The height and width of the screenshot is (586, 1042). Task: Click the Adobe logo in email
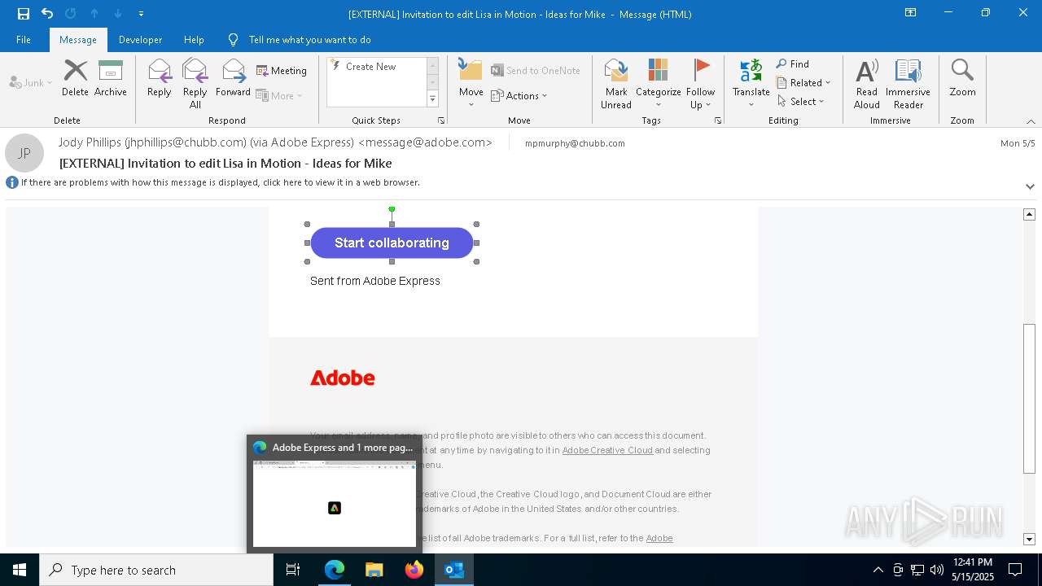(343, 378)
